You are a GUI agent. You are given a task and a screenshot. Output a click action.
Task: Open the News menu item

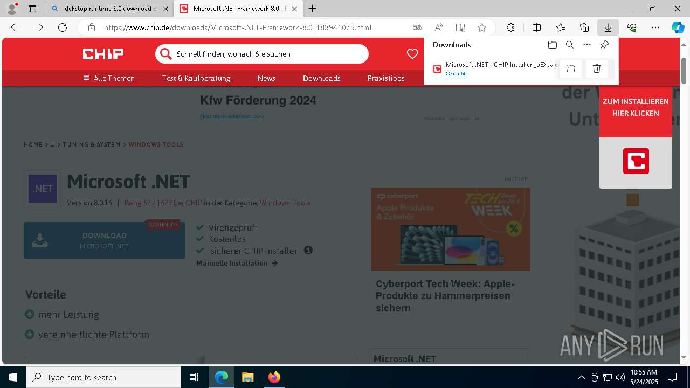pos(266,78)
